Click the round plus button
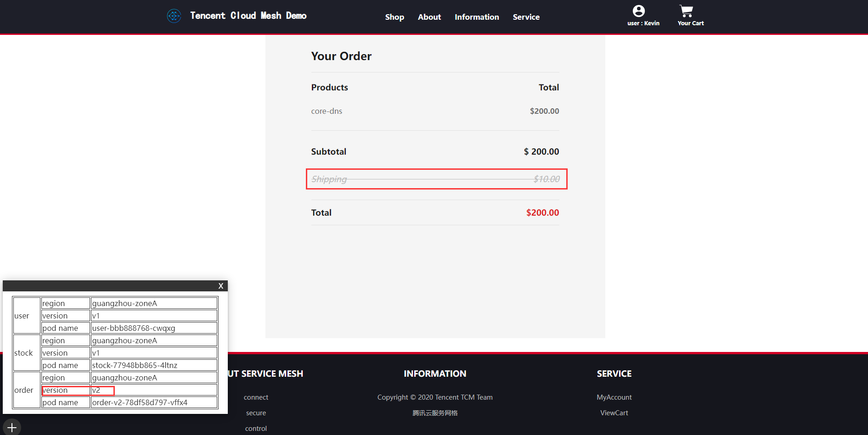Screen dimensions: 868x435 [x=12, y=427]
